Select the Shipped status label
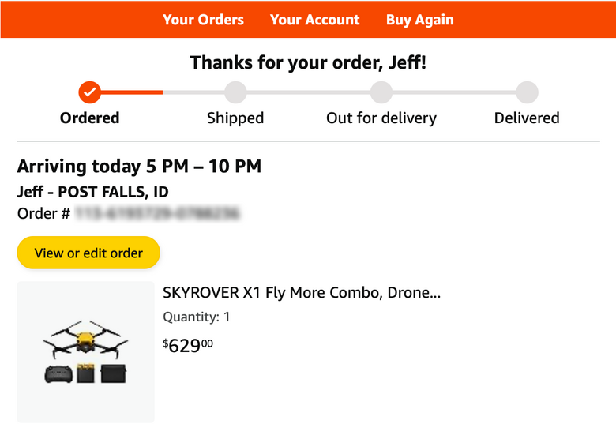This screenshot has height=424, width=616. 235,118
